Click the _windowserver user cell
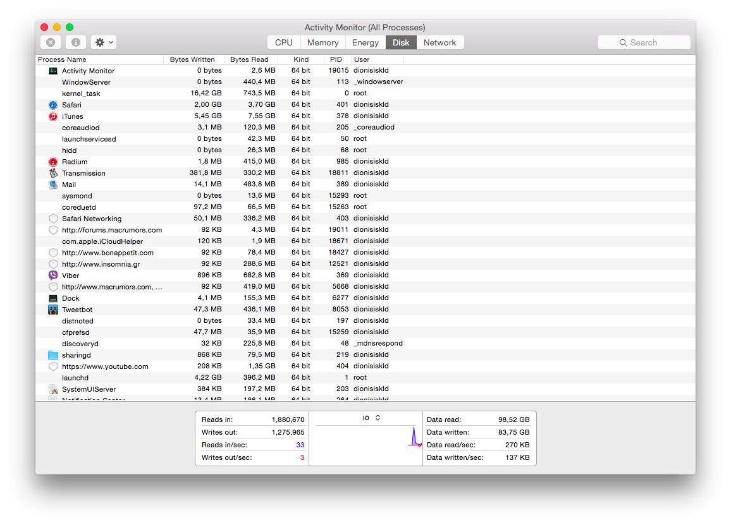 click(378, 82)
